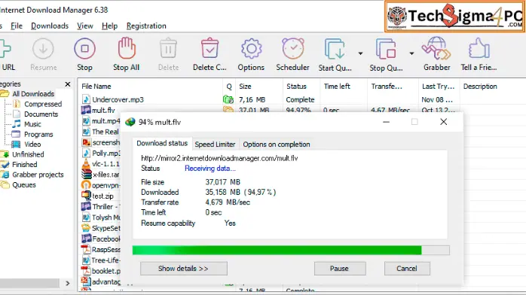Image resolution: width=526 pixels, height=295 pixels.
Task: Switch to the Speed Limiter tab
Action: [x=215, y=144]
